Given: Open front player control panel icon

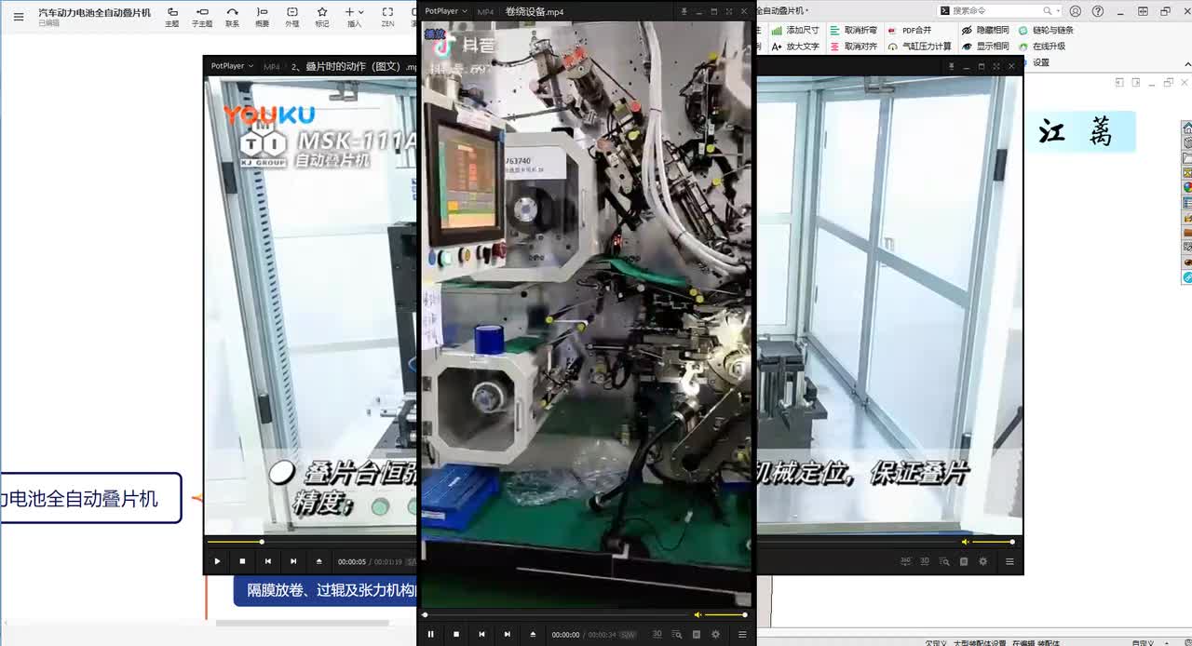Looking at the screenshot, I should point(697,634).
